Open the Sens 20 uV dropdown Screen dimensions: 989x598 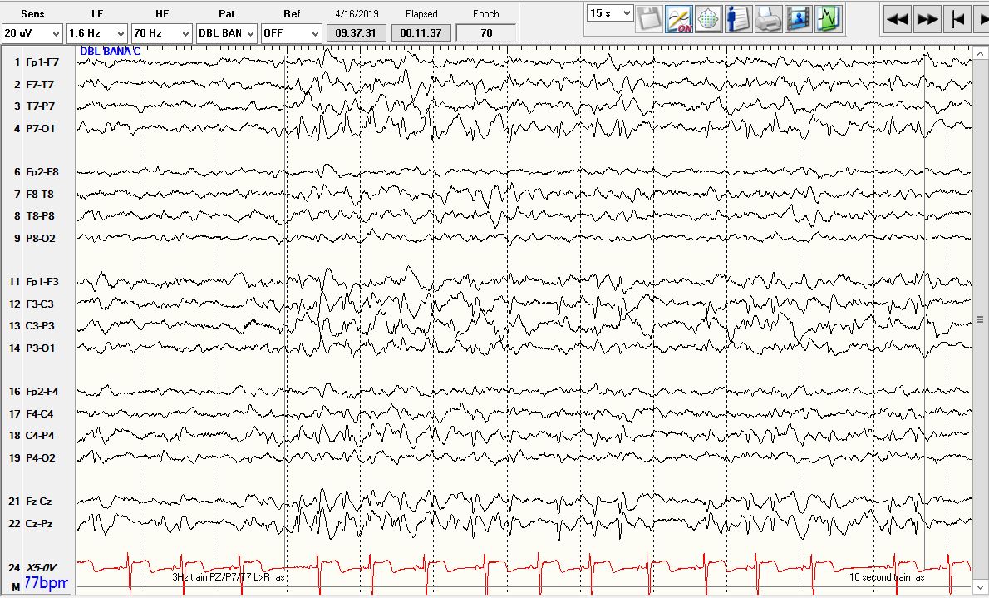tap(32, 33)
